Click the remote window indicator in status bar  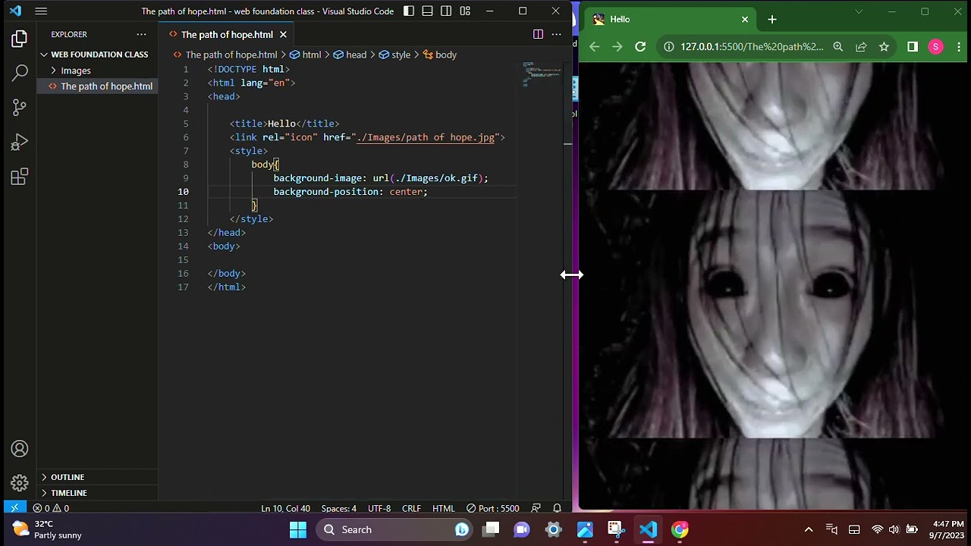(x=14, y=508)
